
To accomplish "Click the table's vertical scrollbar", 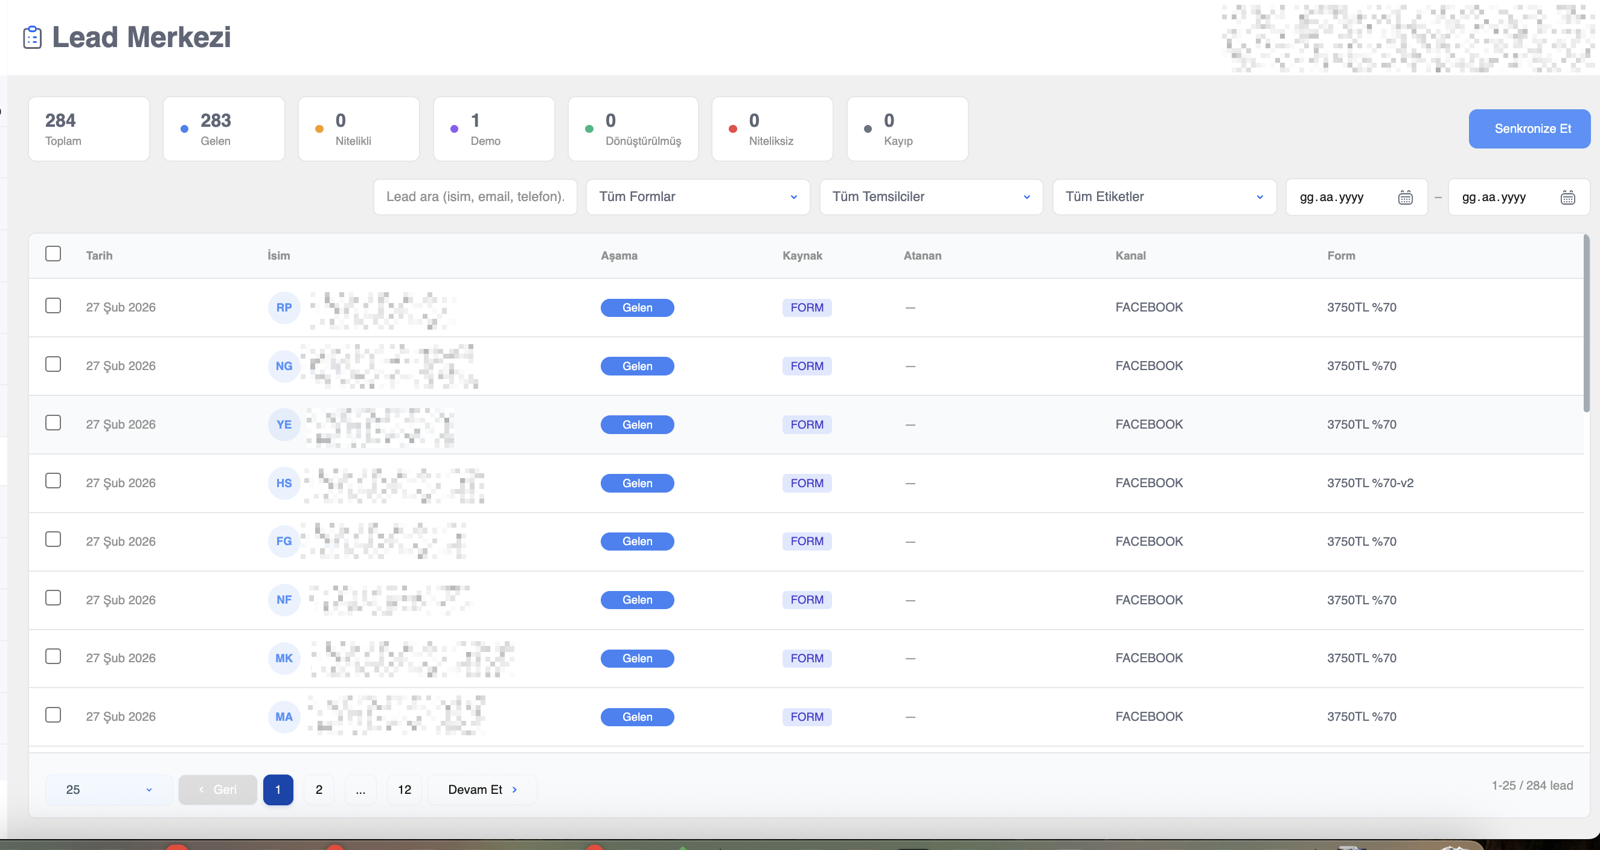I will 1586,323.
